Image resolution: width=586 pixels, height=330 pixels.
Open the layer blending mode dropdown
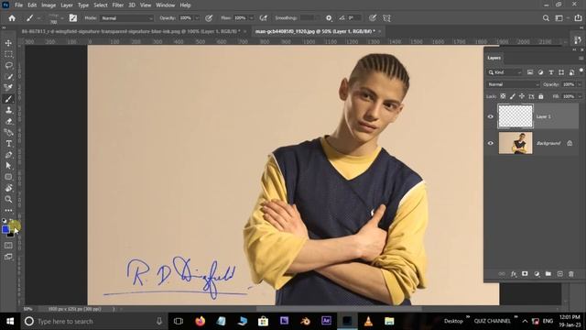coord(513,84)
